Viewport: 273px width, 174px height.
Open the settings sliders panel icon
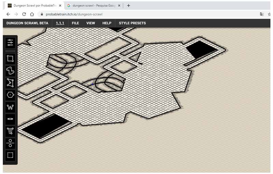point(10,43)
